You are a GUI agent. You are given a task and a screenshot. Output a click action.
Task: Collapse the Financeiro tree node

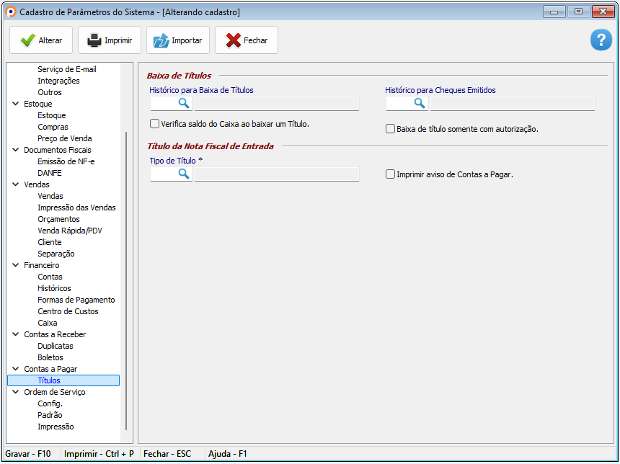pos(16,265)
